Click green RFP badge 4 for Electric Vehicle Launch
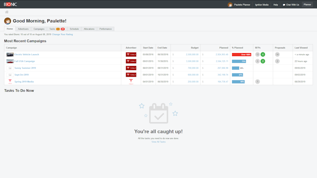 click(x=263, y=54)
